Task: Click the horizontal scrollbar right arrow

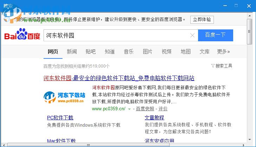Action: (x=244, y=145)
